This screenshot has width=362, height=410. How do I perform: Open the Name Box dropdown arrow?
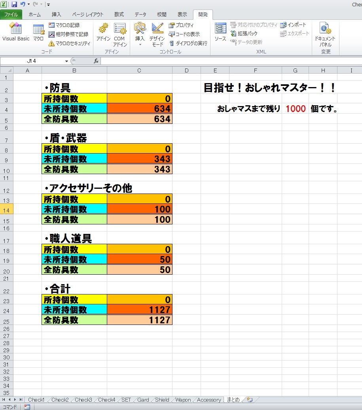(66, 61)
